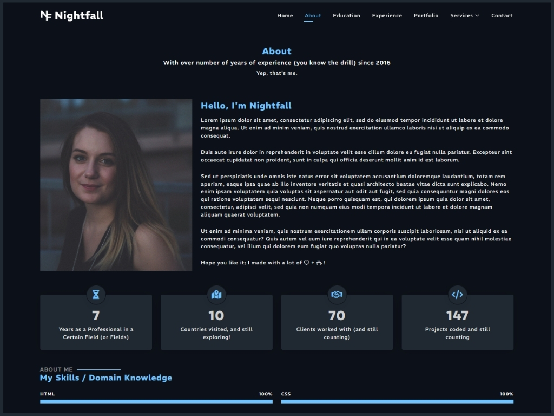Image resolution: width=554 pixels, height=416 pixels.
Task: Click the Nightfall logo icon
Action: (45, 16)
